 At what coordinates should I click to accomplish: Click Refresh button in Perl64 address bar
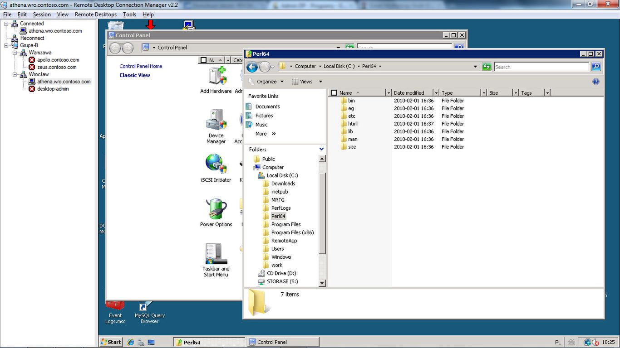(x=487, y=67)
